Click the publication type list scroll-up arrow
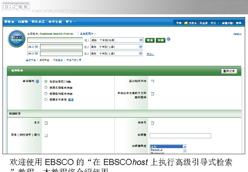The image size is (248, 172). click(185, 147)
